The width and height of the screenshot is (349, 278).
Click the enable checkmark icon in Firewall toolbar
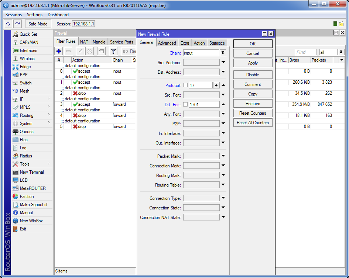tap(80, 51)
